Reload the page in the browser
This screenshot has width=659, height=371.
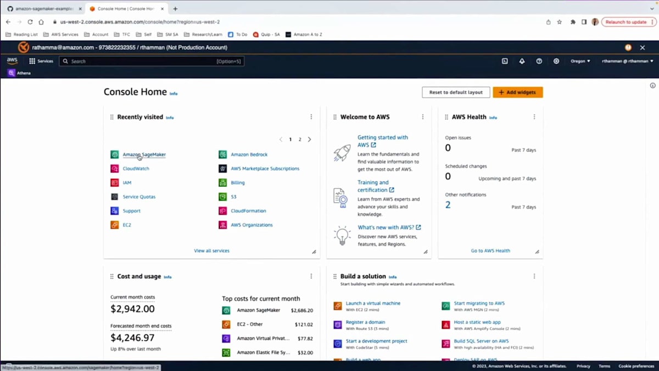30,22
